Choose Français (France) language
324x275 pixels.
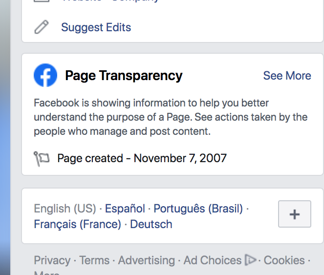78,224
